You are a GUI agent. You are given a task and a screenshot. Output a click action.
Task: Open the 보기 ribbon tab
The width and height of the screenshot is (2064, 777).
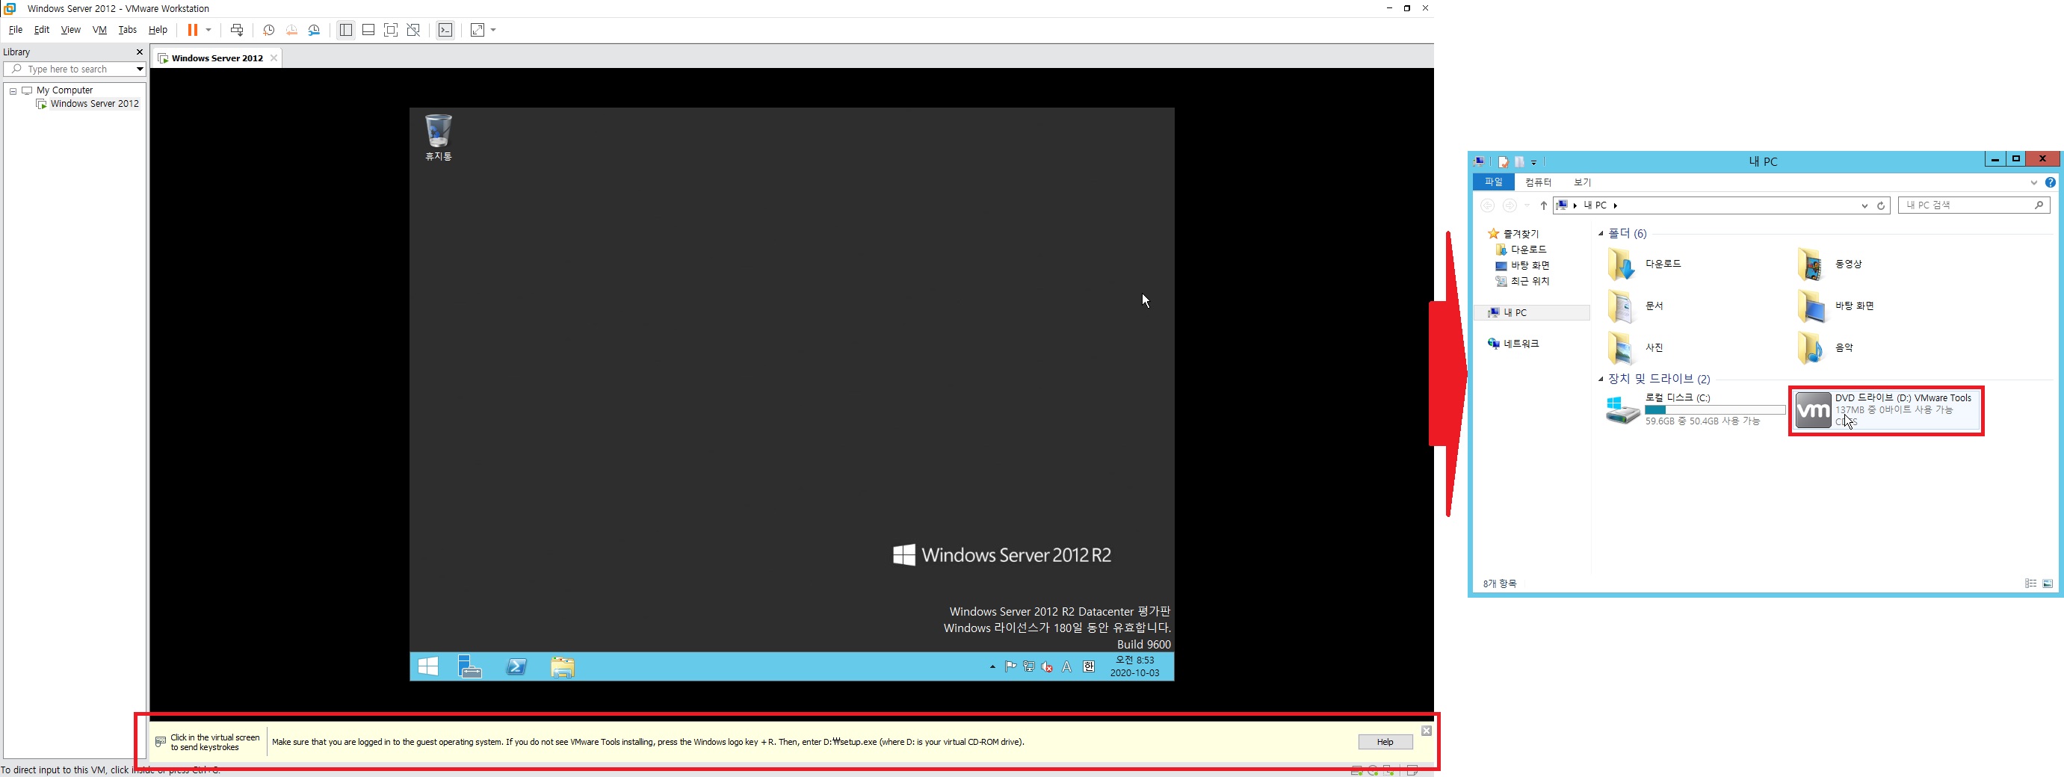1583,182
